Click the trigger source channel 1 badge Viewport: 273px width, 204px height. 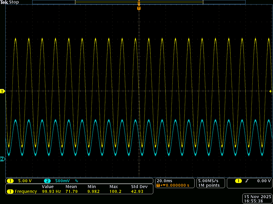point(238,181)
